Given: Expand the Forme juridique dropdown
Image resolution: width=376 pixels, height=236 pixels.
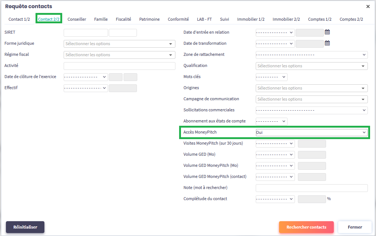Looking at the screenshot, I should (x=119, y=44).
